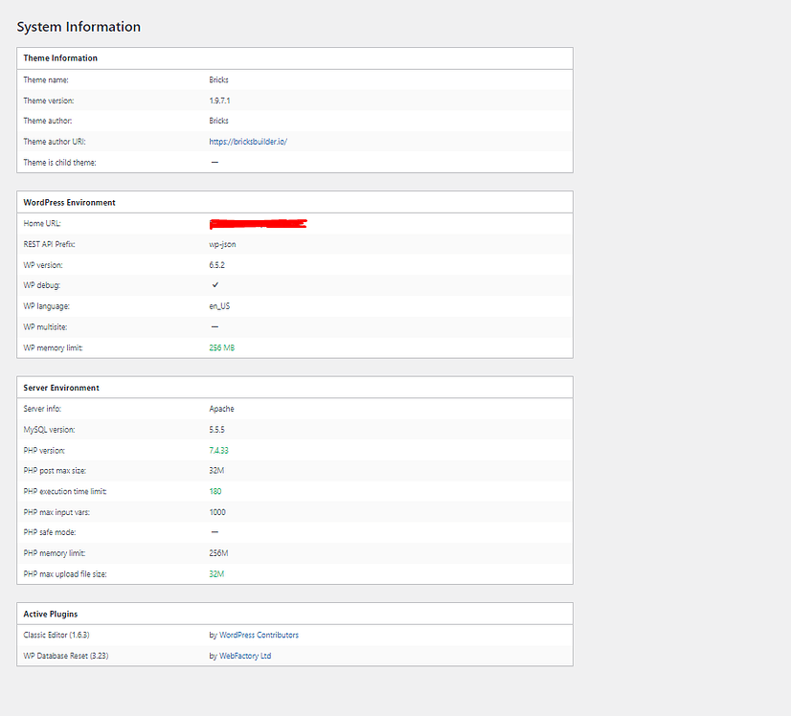
Task: Click the child theme dash value
Action: tap(215, 162)
